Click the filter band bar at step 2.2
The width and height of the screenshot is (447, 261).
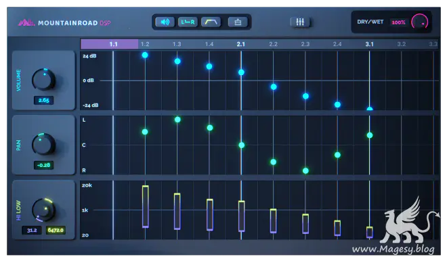coord(273,221)
